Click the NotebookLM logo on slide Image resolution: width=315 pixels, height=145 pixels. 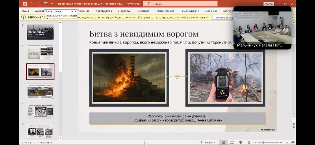(268, 130)
